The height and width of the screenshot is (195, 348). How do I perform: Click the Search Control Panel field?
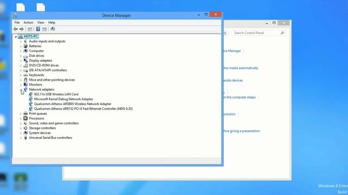point(259,33)
